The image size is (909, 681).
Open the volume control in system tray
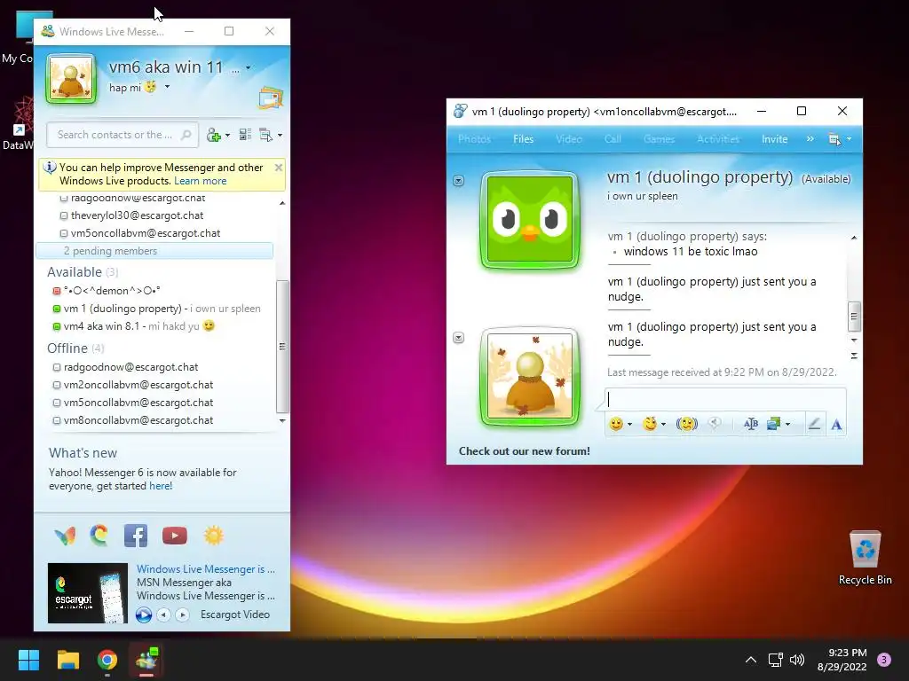coord(797,660)
